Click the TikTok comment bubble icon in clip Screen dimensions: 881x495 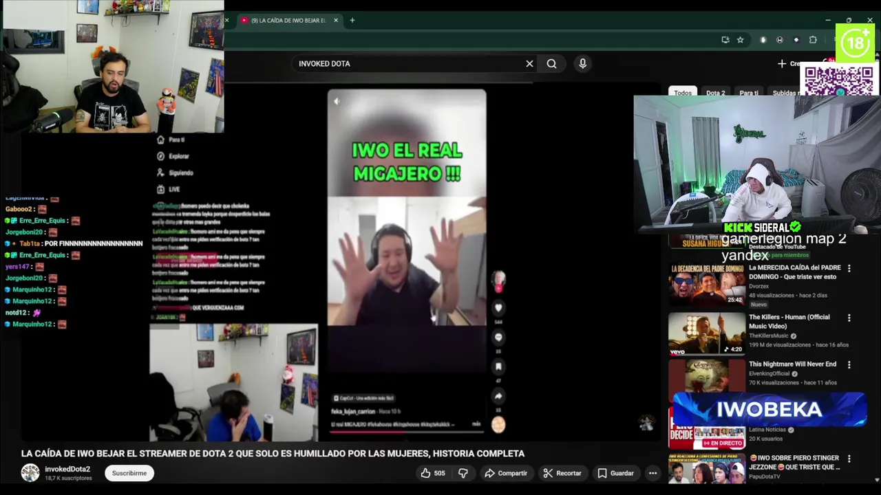(x=498, y=337)
